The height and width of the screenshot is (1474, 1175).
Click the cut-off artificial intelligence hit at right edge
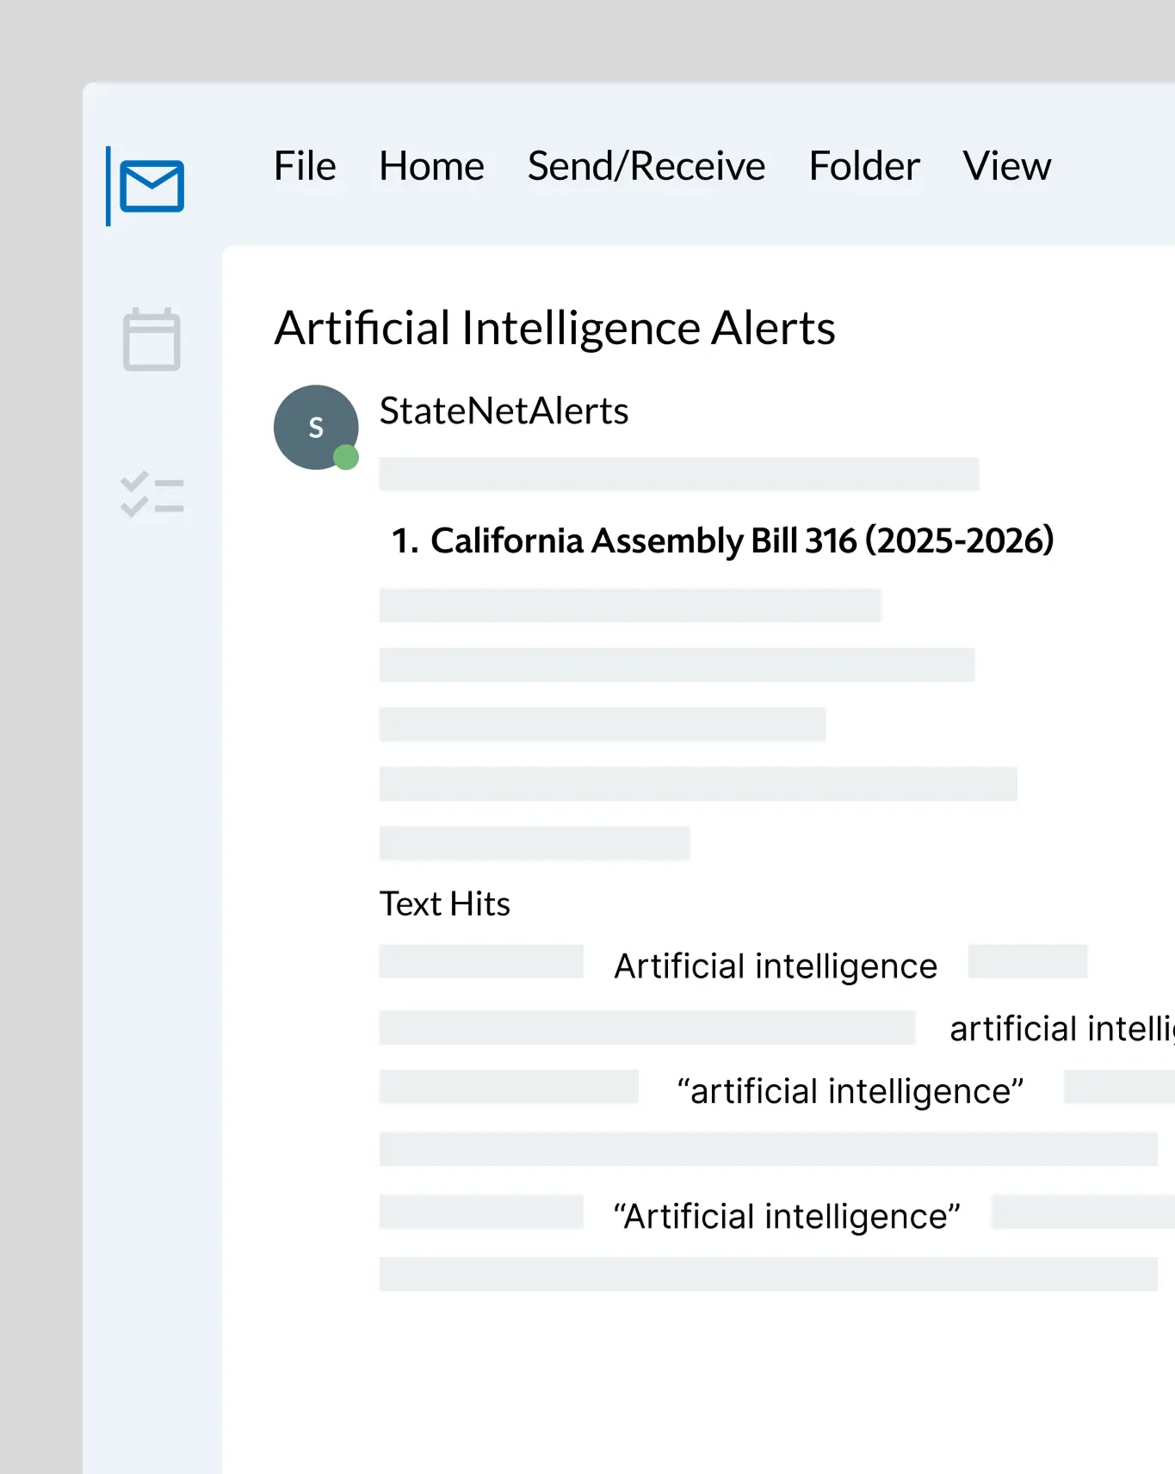[1061, 1029]
